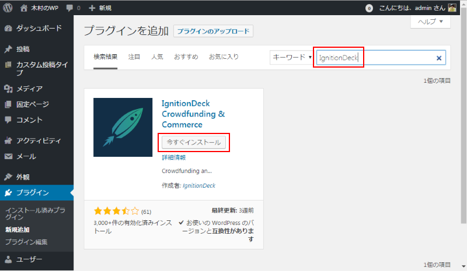Open the comments bubble icon in admin bar

(x=69, y=8)
